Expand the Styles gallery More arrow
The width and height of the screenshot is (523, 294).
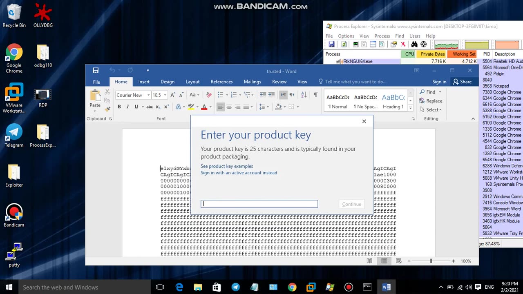pos(410,108)
